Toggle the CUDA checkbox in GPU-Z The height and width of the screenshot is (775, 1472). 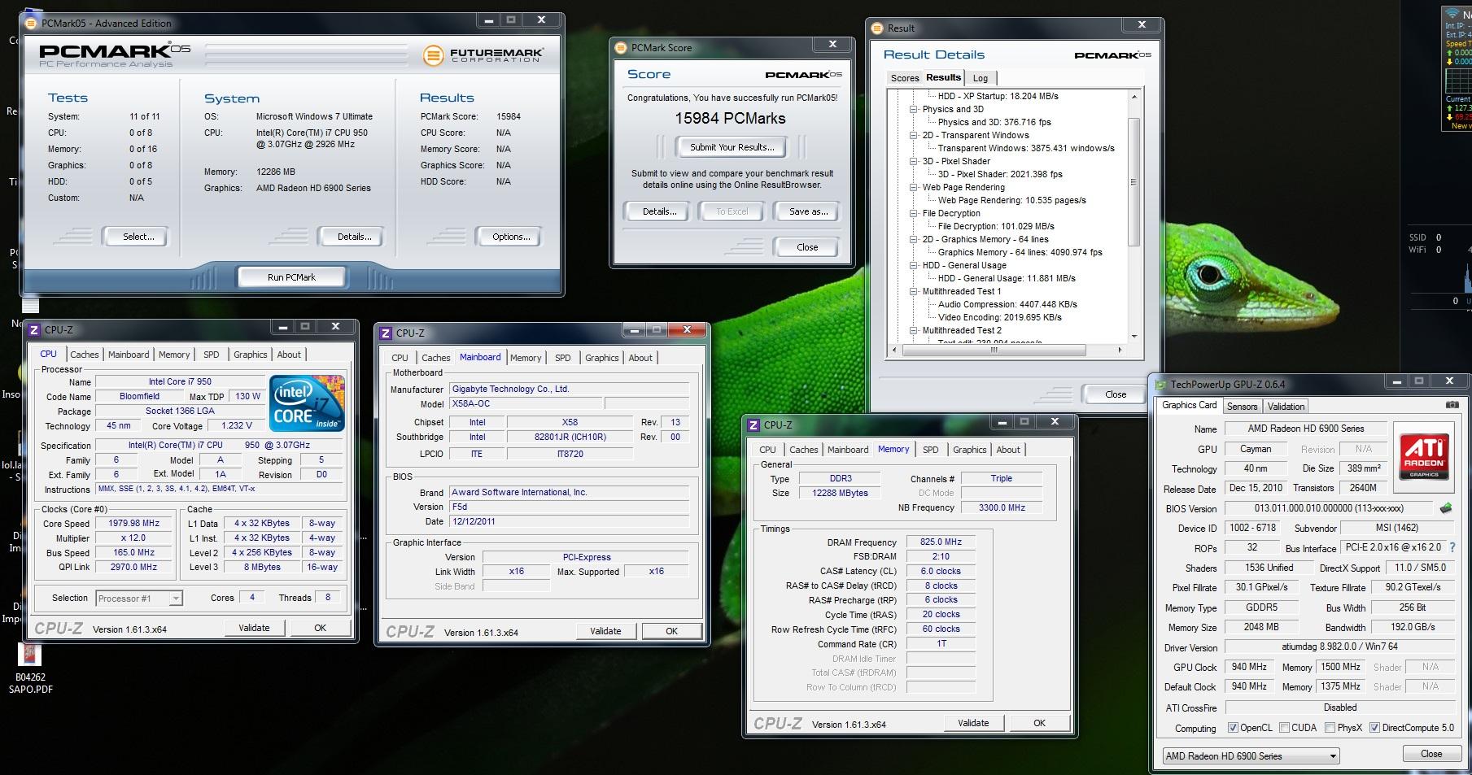click(1284, 728)
